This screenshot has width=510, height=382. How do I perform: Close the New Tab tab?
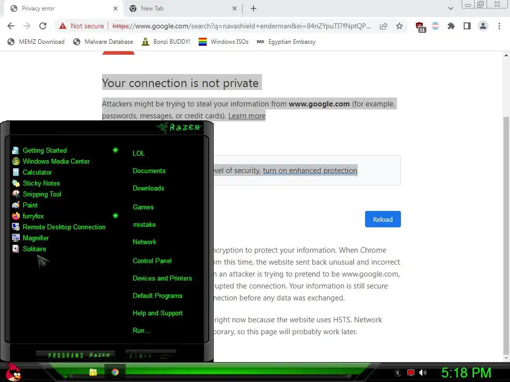click(x=235, y=9)
